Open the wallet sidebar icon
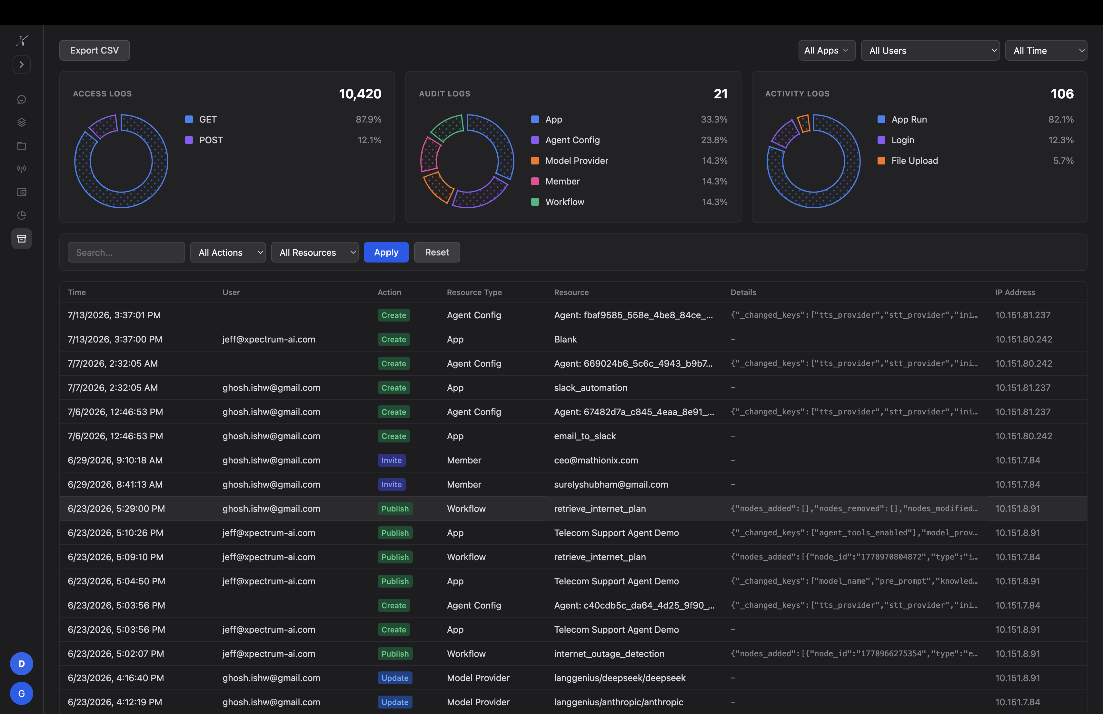This screenshot has width=1103, height=714. click(21, 192)
